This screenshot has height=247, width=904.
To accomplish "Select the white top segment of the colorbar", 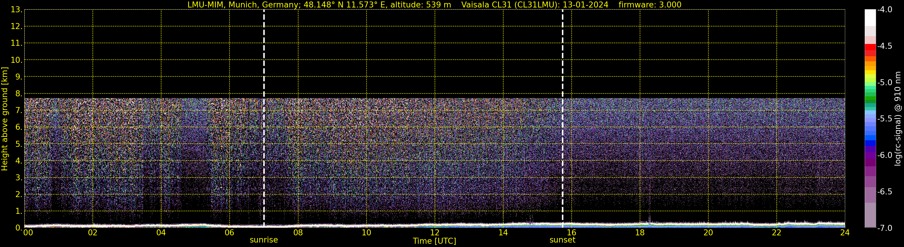I will (x=870, y=17).
